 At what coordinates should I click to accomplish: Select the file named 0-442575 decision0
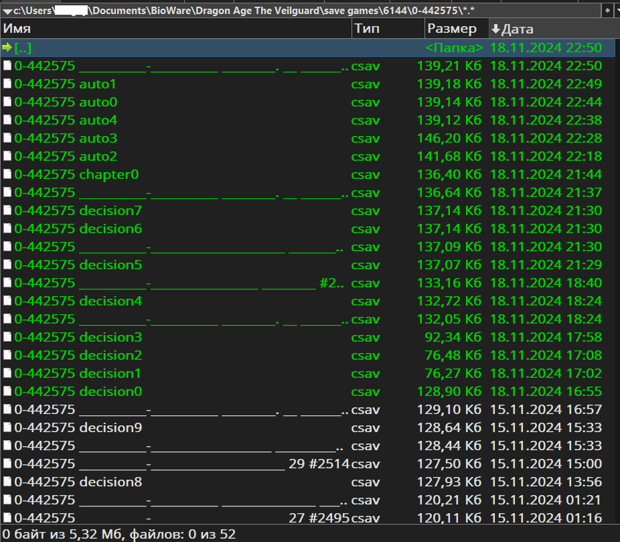(78, 391)
